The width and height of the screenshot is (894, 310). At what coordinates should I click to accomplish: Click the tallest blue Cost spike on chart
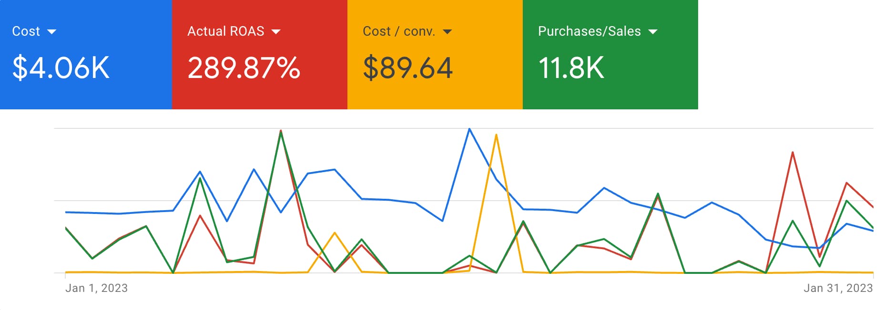tap(470, 128)
